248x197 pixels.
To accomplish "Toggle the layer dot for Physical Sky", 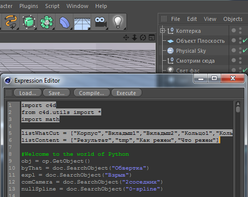I will (234, 50).
